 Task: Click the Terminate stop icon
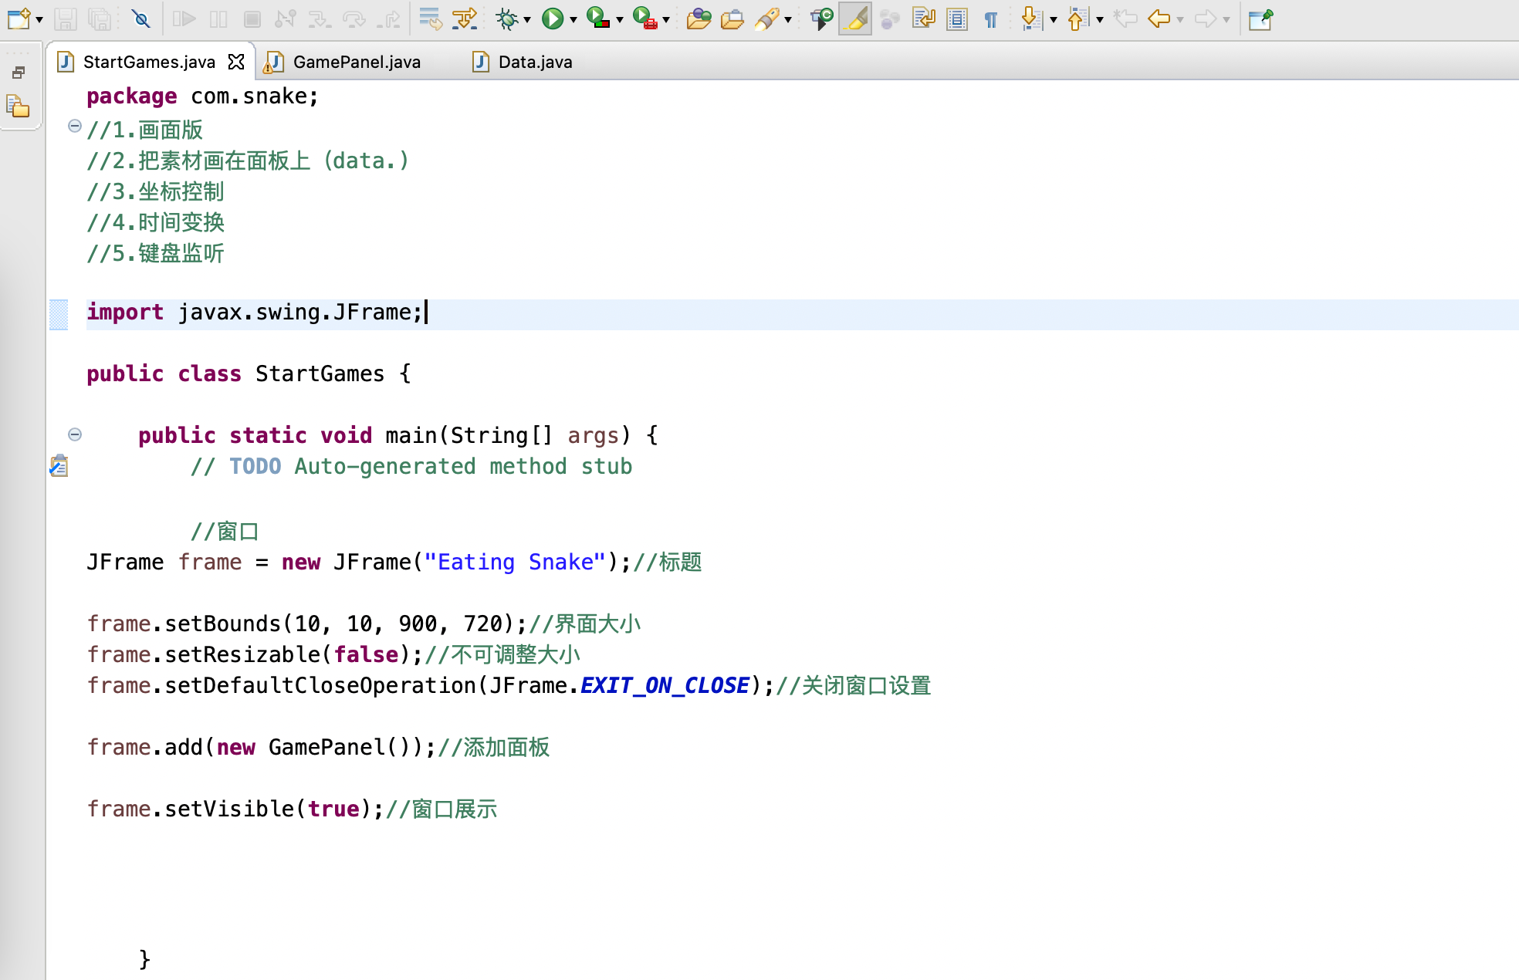[252, 19]
